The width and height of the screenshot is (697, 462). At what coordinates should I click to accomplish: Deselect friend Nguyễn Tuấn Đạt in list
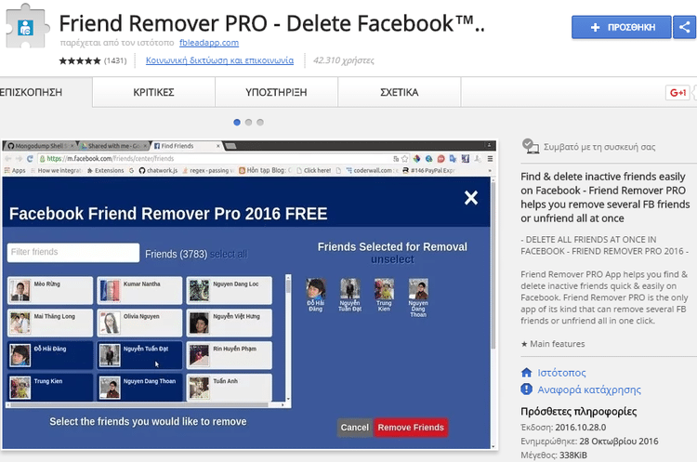[x=139, y=355]
